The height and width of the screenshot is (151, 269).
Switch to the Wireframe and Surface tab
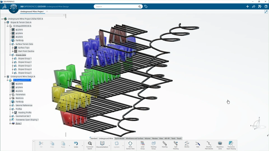pos(134,138)
